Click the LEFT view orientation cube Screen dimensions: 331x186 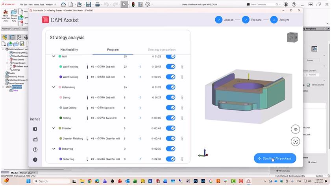[292, 37]
